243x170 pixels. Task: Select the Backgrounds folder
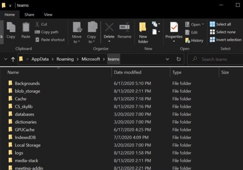pyautogui.click(x=27, y=83)
